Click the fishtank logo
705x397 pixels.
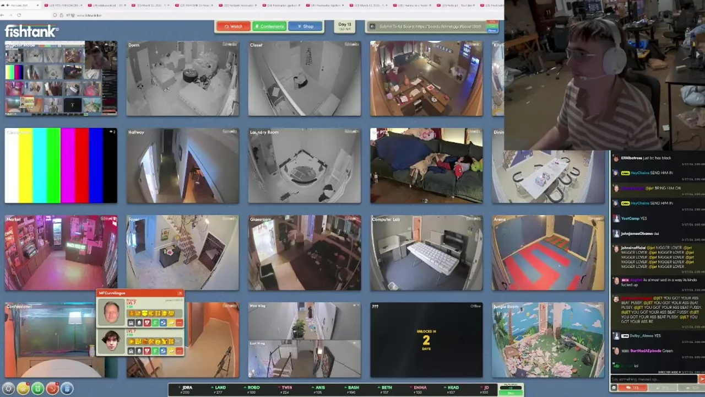click(31, 31)
